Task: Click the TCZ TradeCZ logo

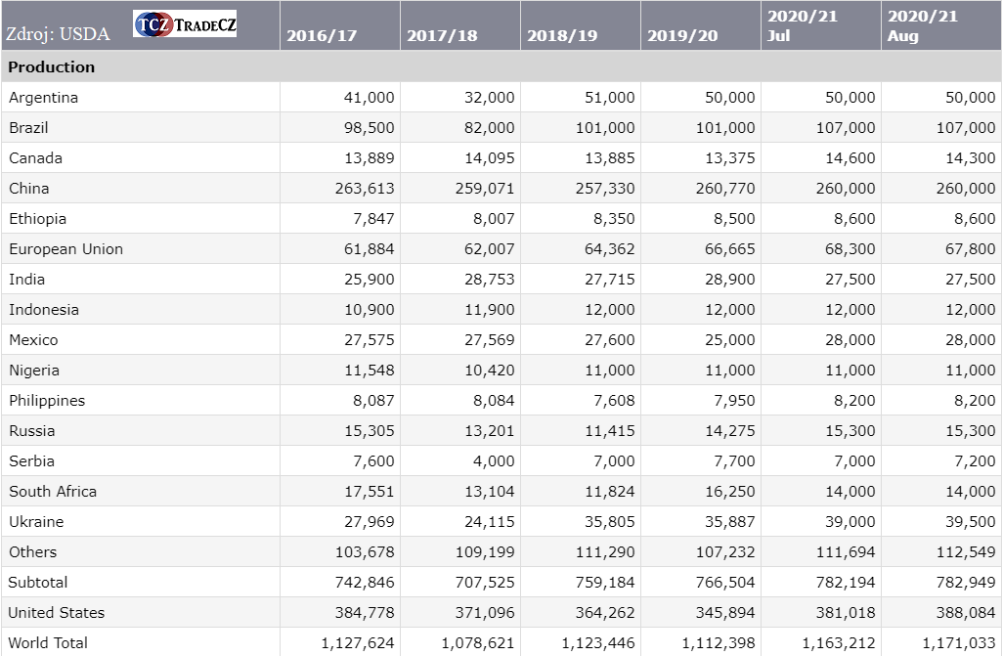Action: click(x=185, y=24)
